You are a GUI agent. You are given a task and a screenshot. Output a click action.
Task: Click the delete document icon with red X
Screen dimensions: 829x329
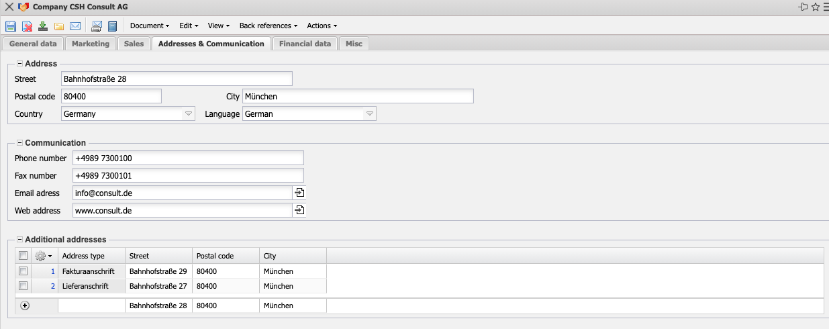[27, 26]
